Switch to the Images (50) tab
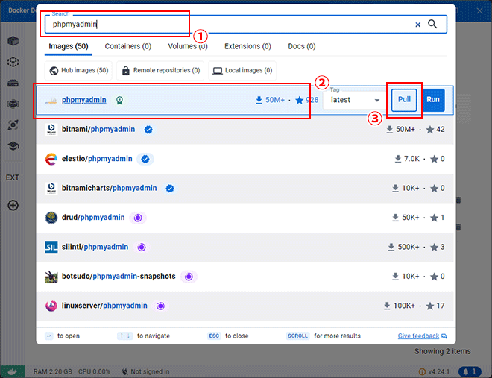492x378 pixels. tap(69, 46)
